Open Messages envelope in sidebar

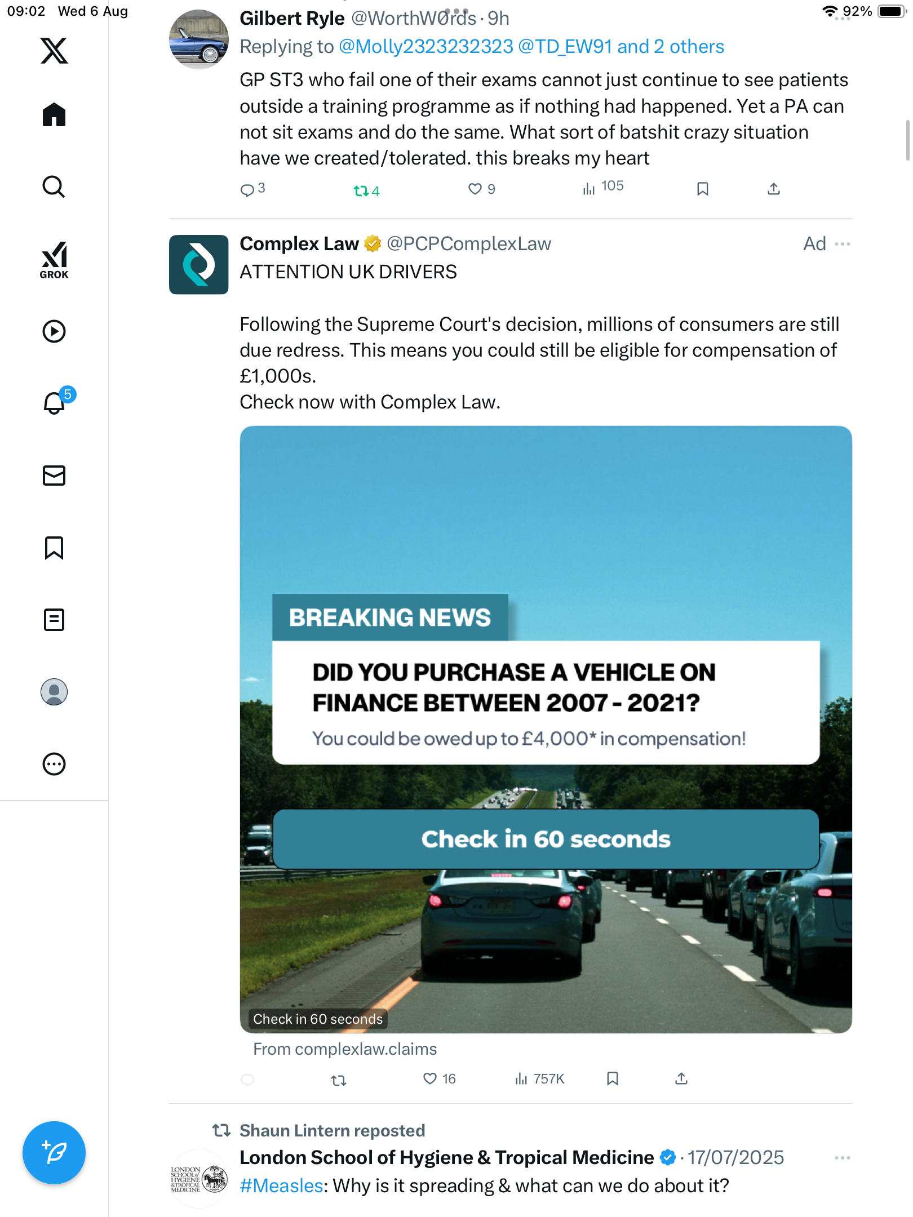coord(54,476)
